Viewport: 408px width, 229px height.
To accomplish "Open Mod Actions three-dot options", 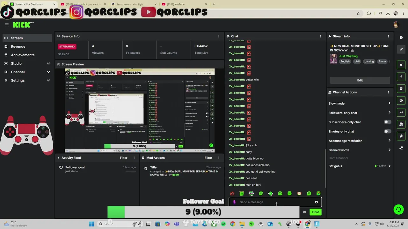I will point(219,158).
